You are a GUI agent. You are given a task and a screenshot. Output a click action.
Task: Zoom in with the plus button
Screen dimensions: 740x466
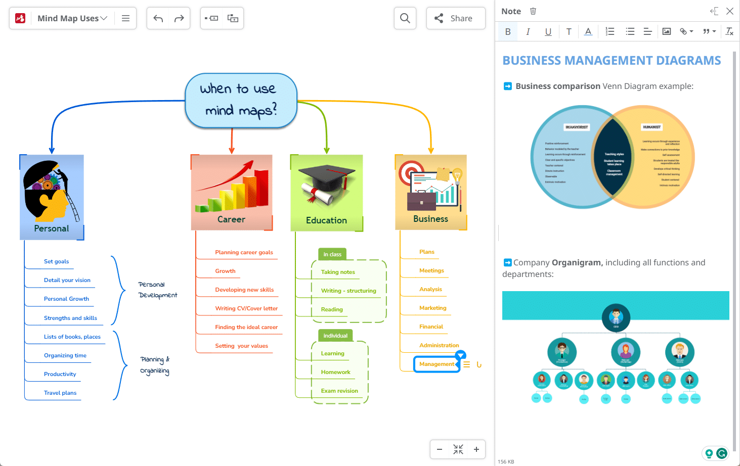476,449
